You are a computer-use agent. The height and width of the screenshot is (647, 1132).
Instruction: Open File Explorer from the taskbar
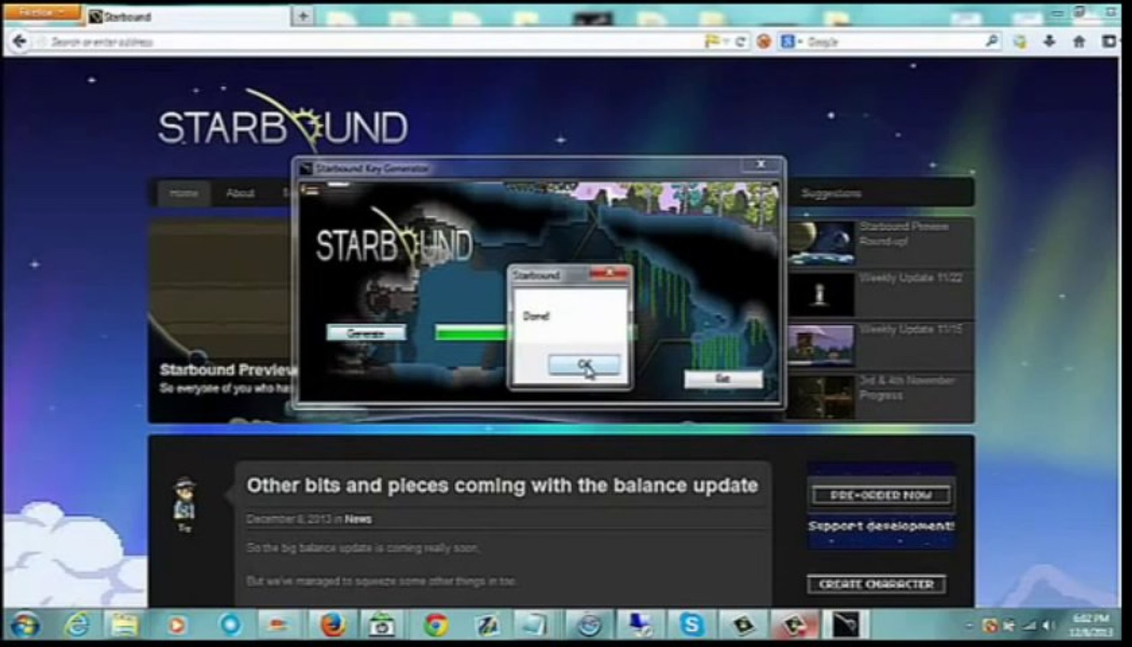(124, 625)
